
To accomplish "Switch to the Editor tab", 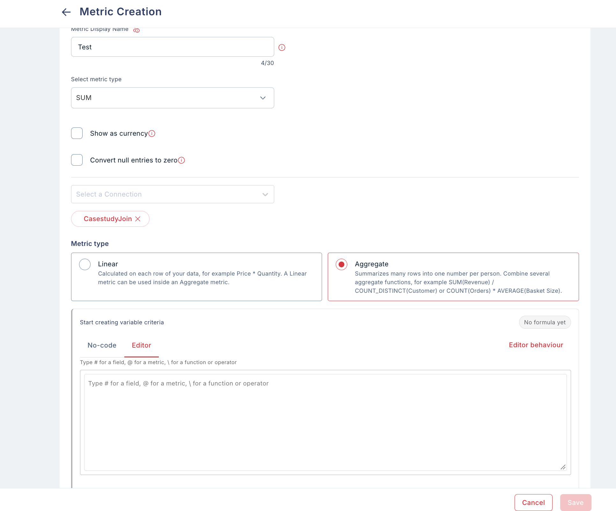I will tap(142, 345).
